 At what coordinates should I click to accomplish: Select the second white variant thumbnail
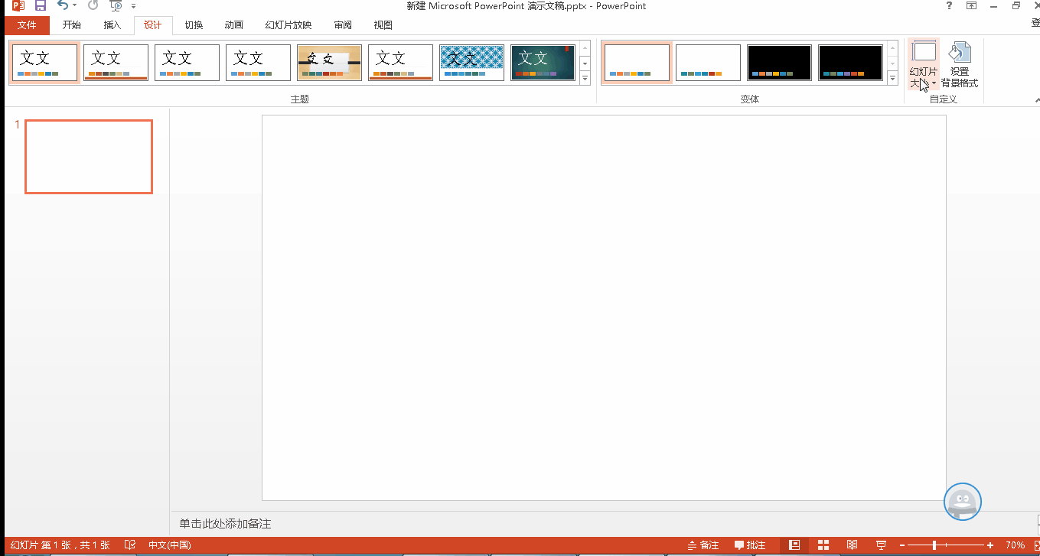(x=708, y=63)
